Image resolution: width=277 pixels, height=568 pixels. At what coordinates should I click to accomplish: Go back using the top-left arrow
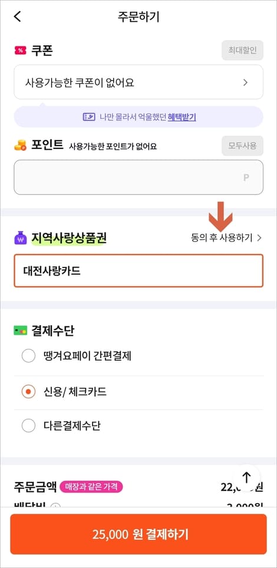click(18, 16)
